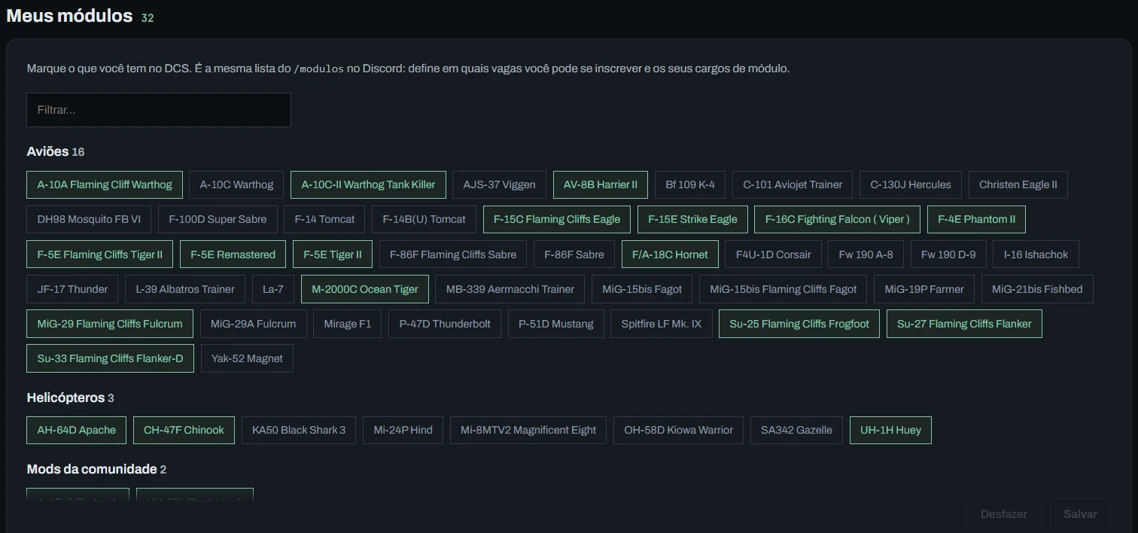
Task: Deselect the A-10A Flaming Cliff Warthog module
Action: [x=105, y=184]
